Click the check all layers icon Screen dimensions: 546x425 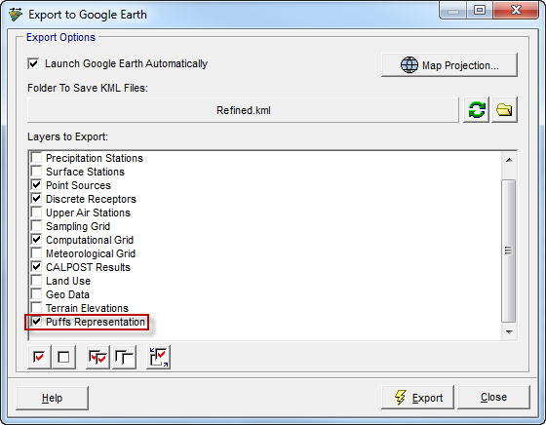click(39, 357)
